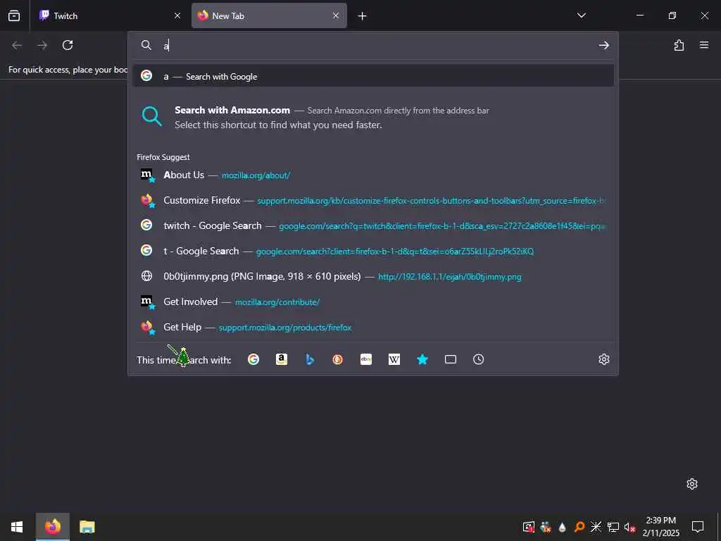The height and width of the screenshot is (541, 721).
Task: Restore down the Firefox window
Action: click(672, 15)
